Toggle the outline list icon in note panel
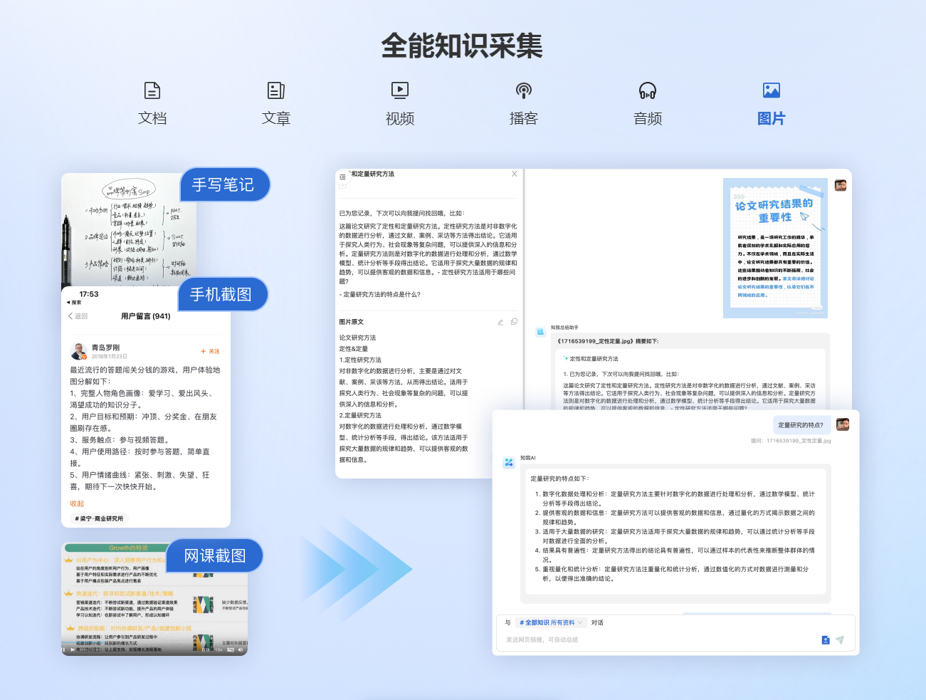This screenshot has width=926, height=700. click(342, 177)
